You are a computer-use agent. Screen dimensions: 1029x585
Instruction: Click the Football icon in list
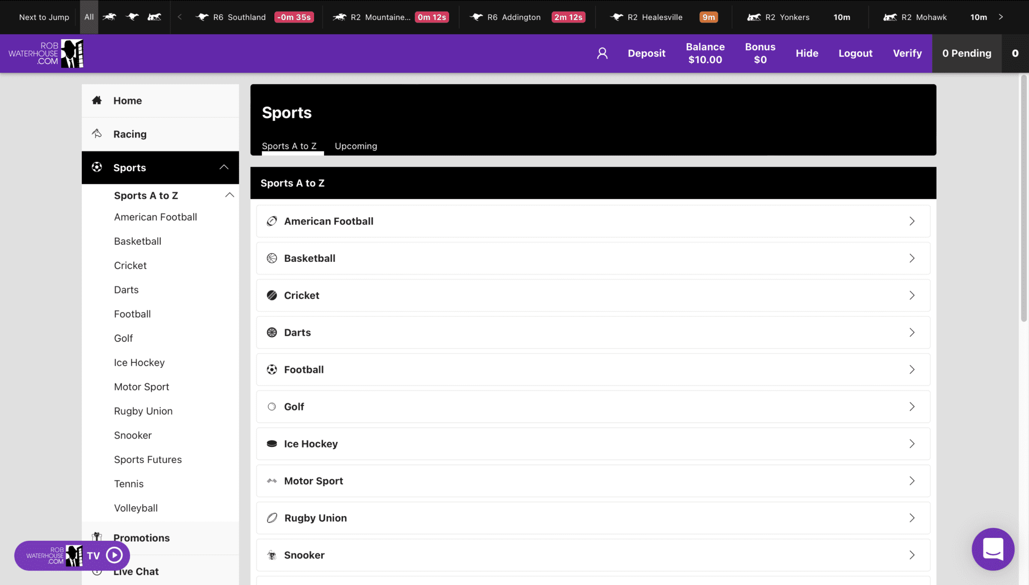272,370
